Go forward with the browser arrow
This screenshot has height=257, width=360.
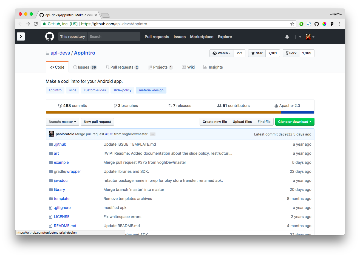tap(28, 24)
